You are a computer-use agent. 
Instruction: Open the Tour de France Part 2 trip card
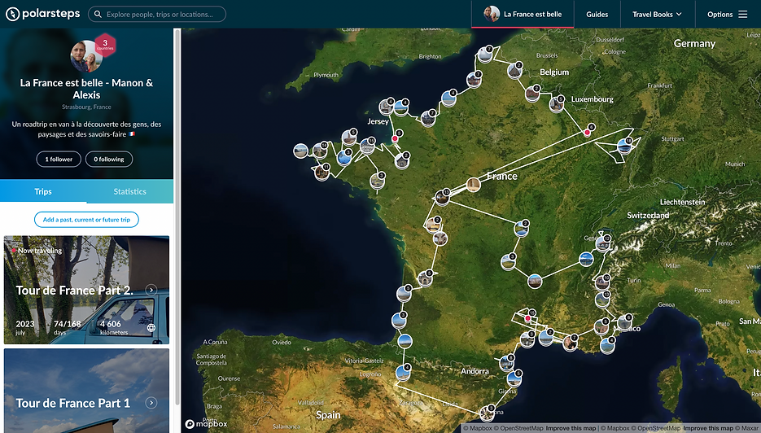click(86, 290)
